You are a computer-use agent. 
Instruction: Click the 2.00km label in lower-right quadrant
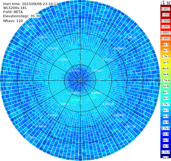coord(108,104)
